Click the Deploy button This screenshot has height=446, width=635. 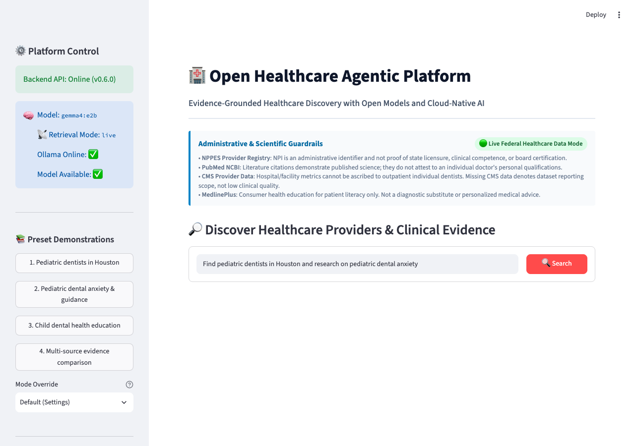tap(596, 15)
